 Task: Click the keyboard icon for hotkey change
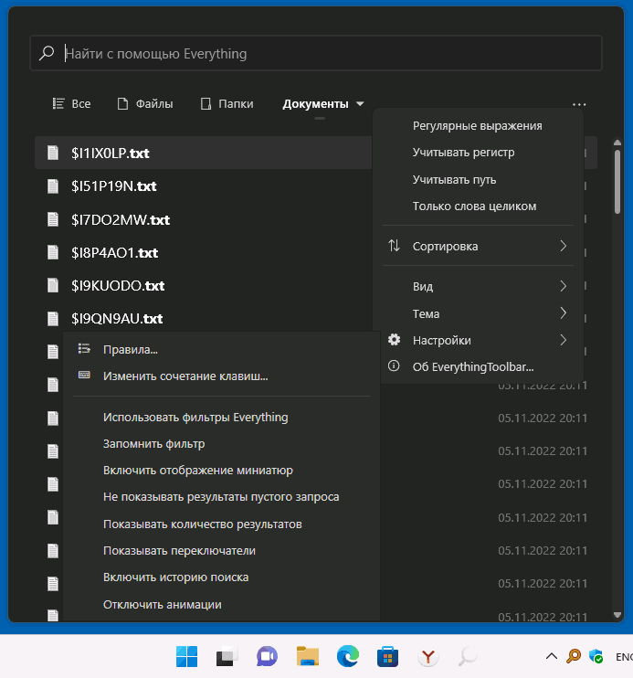(84, 375)
